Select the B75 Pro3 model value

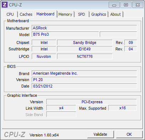coord(65,34)
